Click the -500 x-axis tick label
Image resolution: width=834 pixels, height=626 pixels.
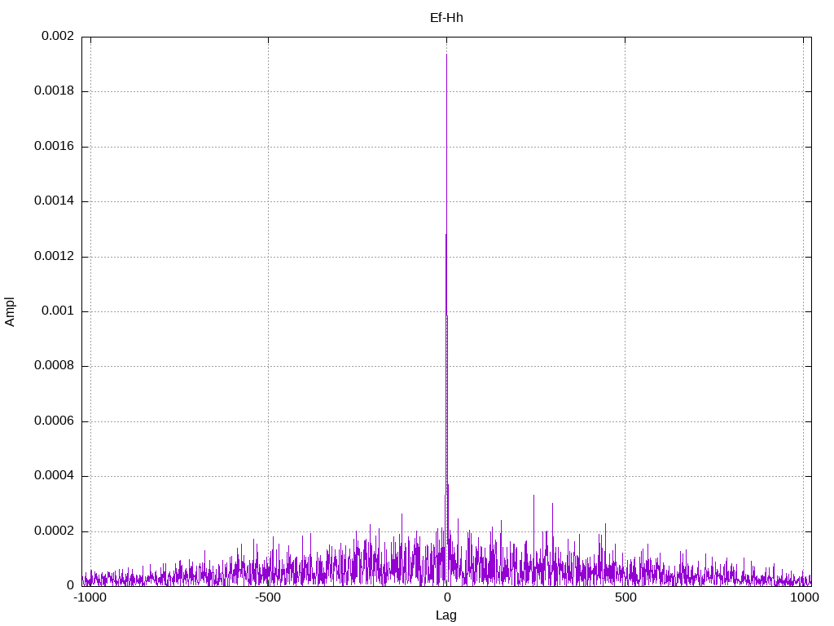268,597
